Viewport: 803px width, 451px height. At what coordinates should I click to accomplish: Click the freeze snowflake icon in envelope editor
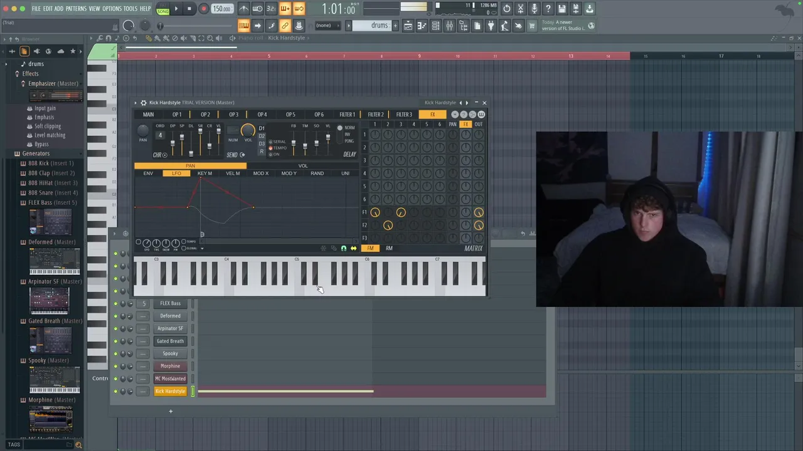(x=323, y=249)
